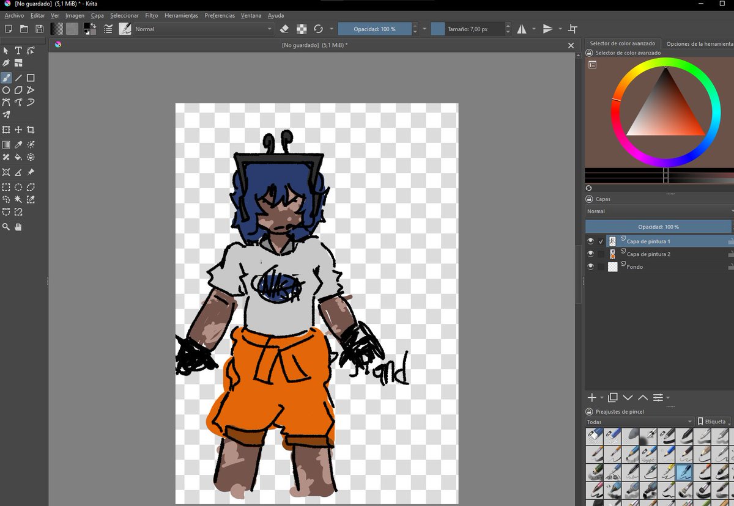734x506 pixels.
Task: Toggle lock on Capa de pintura 1 layer
Action: (x=730, y=241)
